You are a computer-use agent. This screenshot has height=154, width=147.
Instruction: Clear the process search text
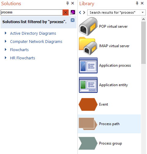pos(66,12)
